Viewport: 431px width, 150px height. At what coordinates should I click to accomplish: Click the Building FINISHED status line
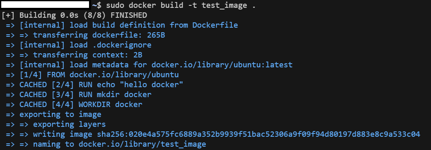[x=74, y=15]
